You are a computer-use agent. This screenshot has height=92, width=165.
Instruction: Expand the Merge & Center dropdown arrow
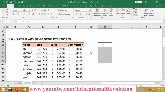(72, 14)
